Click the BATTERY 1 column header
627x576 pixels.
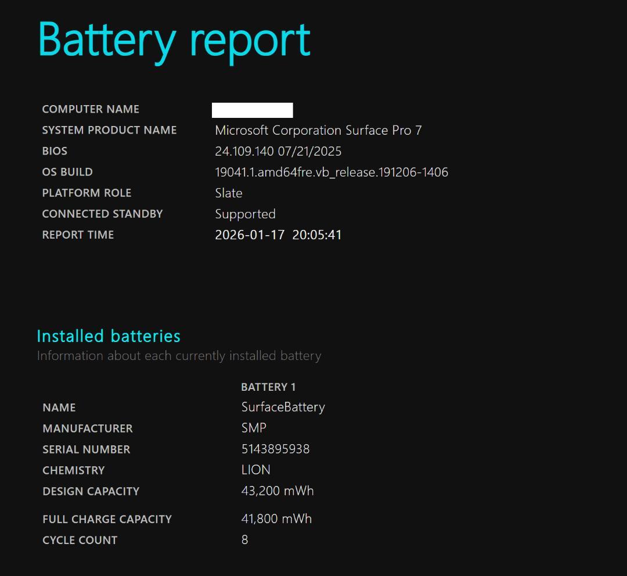point(268,387)
